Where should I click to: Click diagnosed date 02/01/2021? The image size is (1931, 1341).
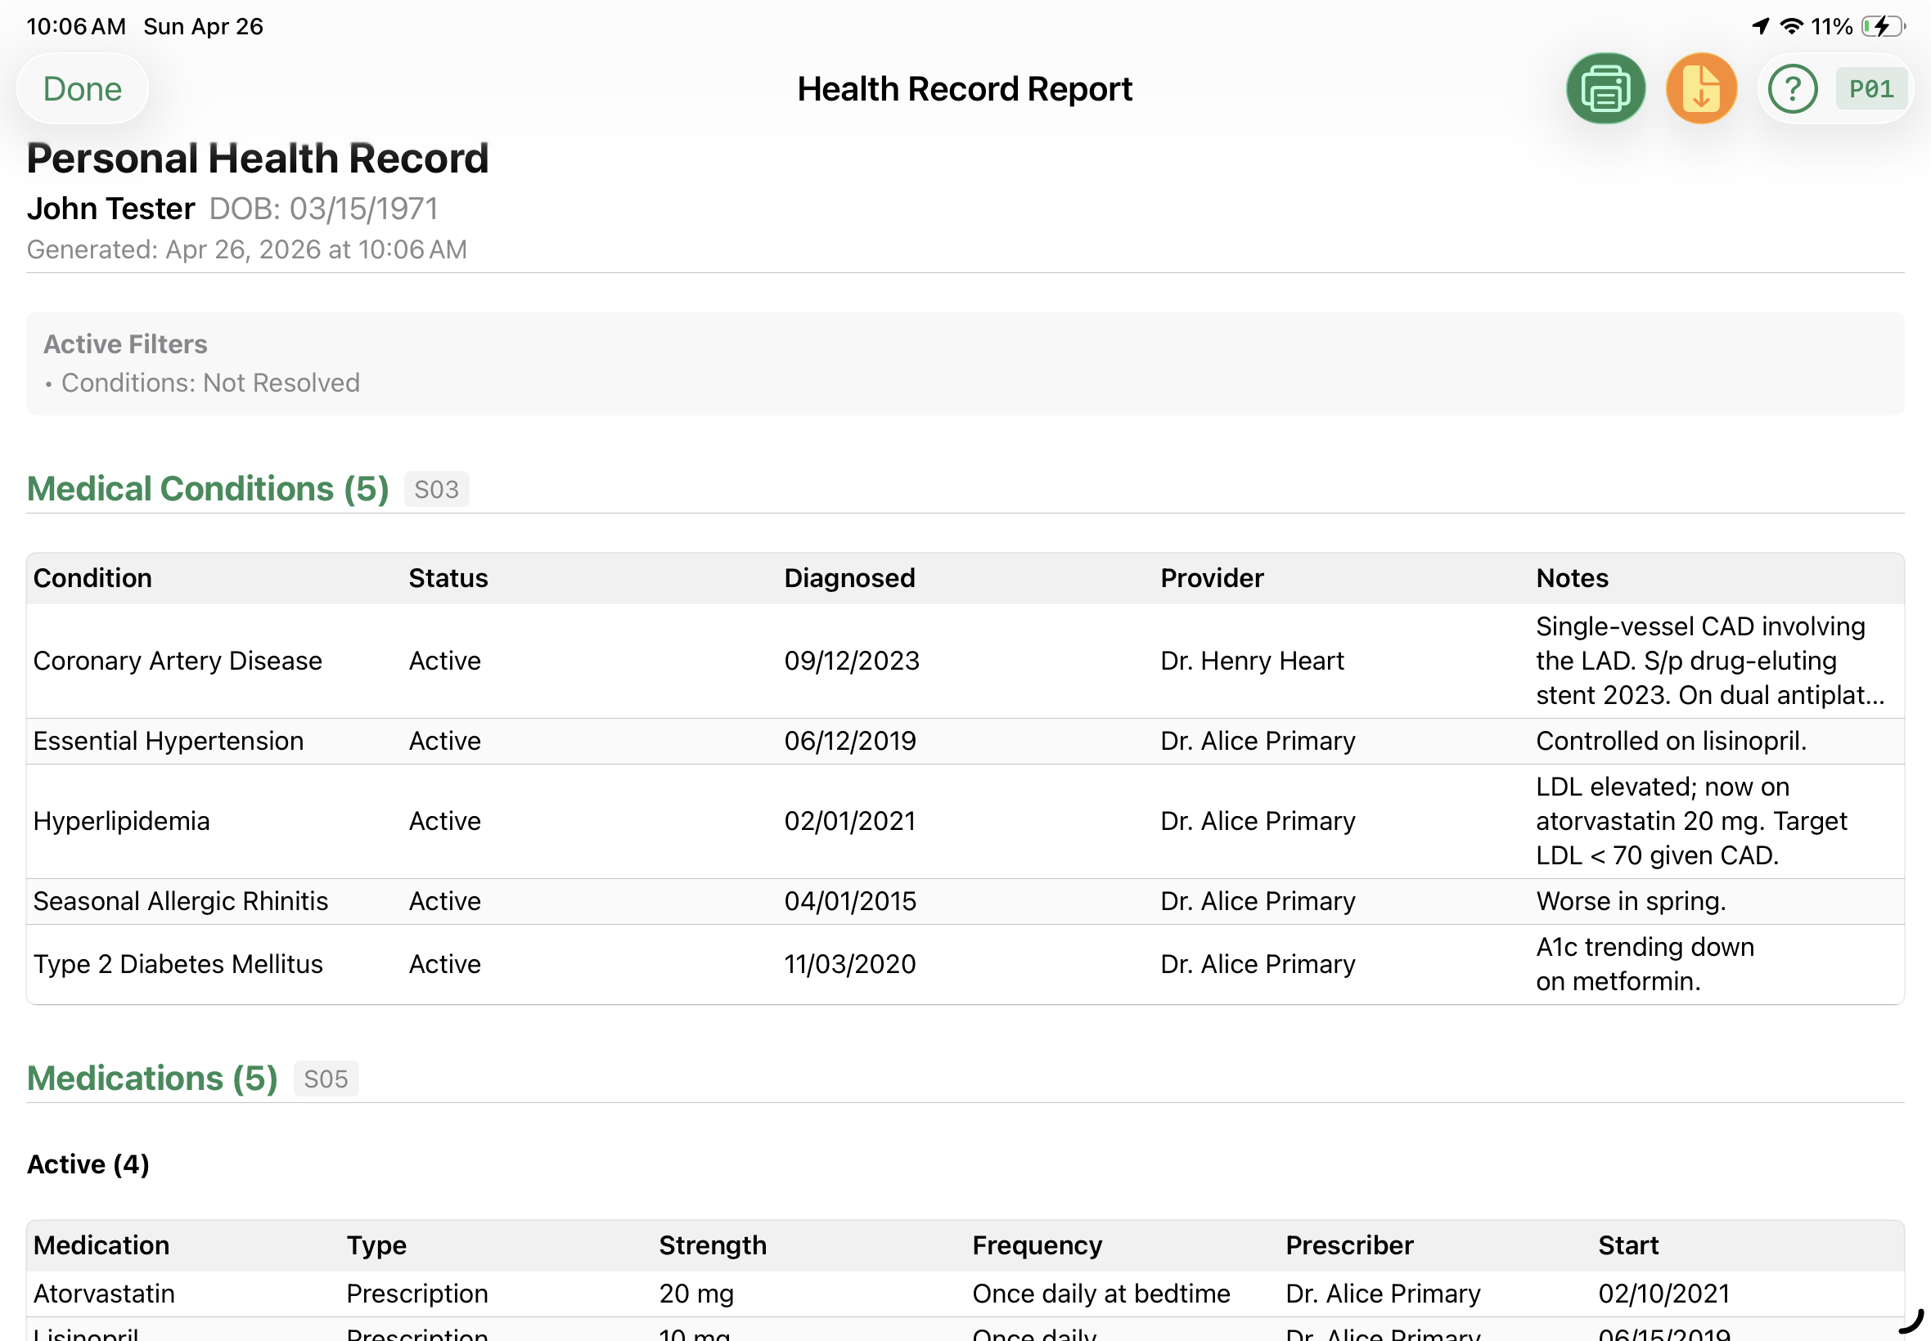850,820
